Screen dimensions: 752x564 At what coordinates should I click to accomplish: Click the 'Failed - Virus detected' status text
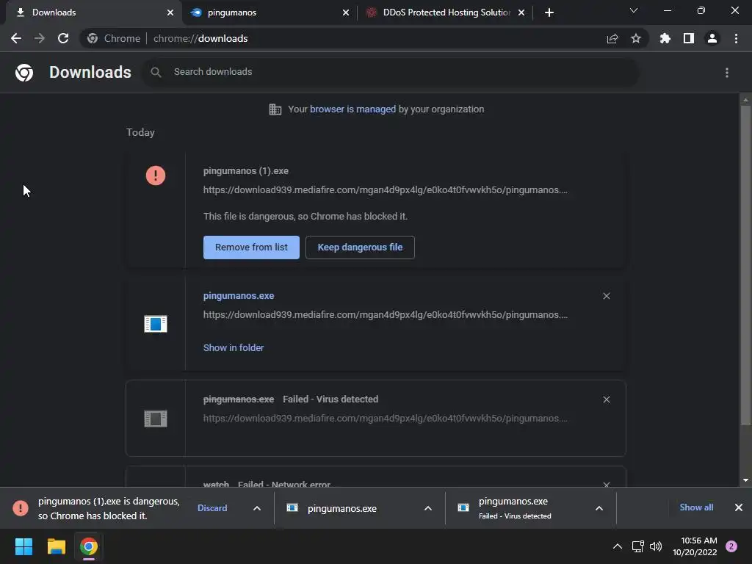pyautogui.click(x=330, y=399)
